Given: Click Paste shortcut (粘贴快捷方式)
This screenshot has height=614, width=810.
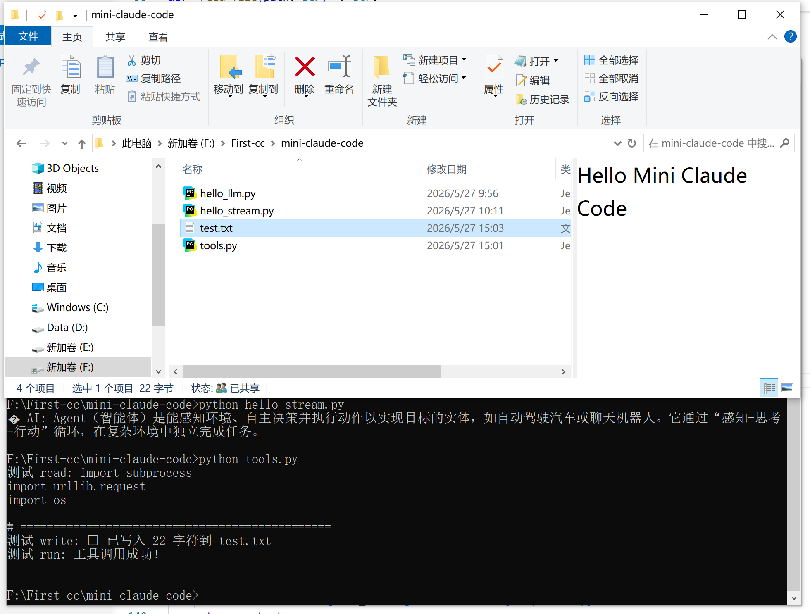Looking at the screenshot, I should tap(164, 97).
